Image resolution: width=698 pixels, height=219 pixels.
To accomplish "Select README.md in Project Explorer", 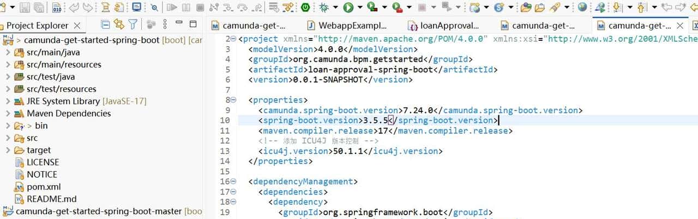I will [x=51, y=199].
